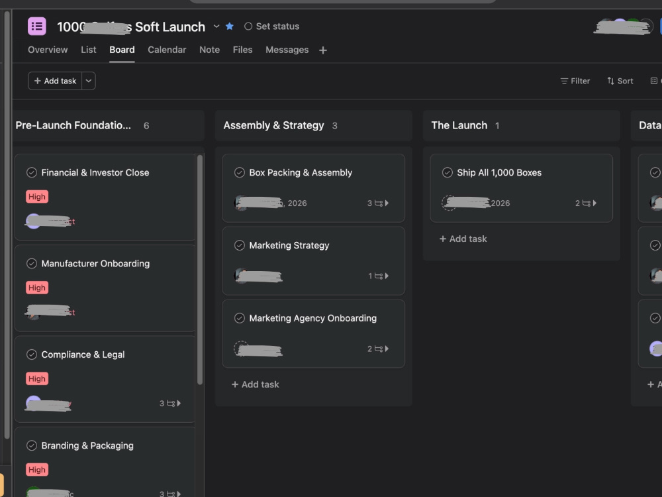The height and width of the screenshot is (497, 662).
Task: Click assignee avatar on Marketing Strategy
Action: coord(241,276)
